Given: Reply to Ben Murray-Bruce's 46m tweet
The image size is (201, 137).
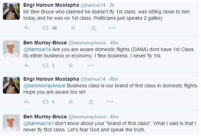Looking at the screenshot, I should pyautogui.click(x=27, y=66).
